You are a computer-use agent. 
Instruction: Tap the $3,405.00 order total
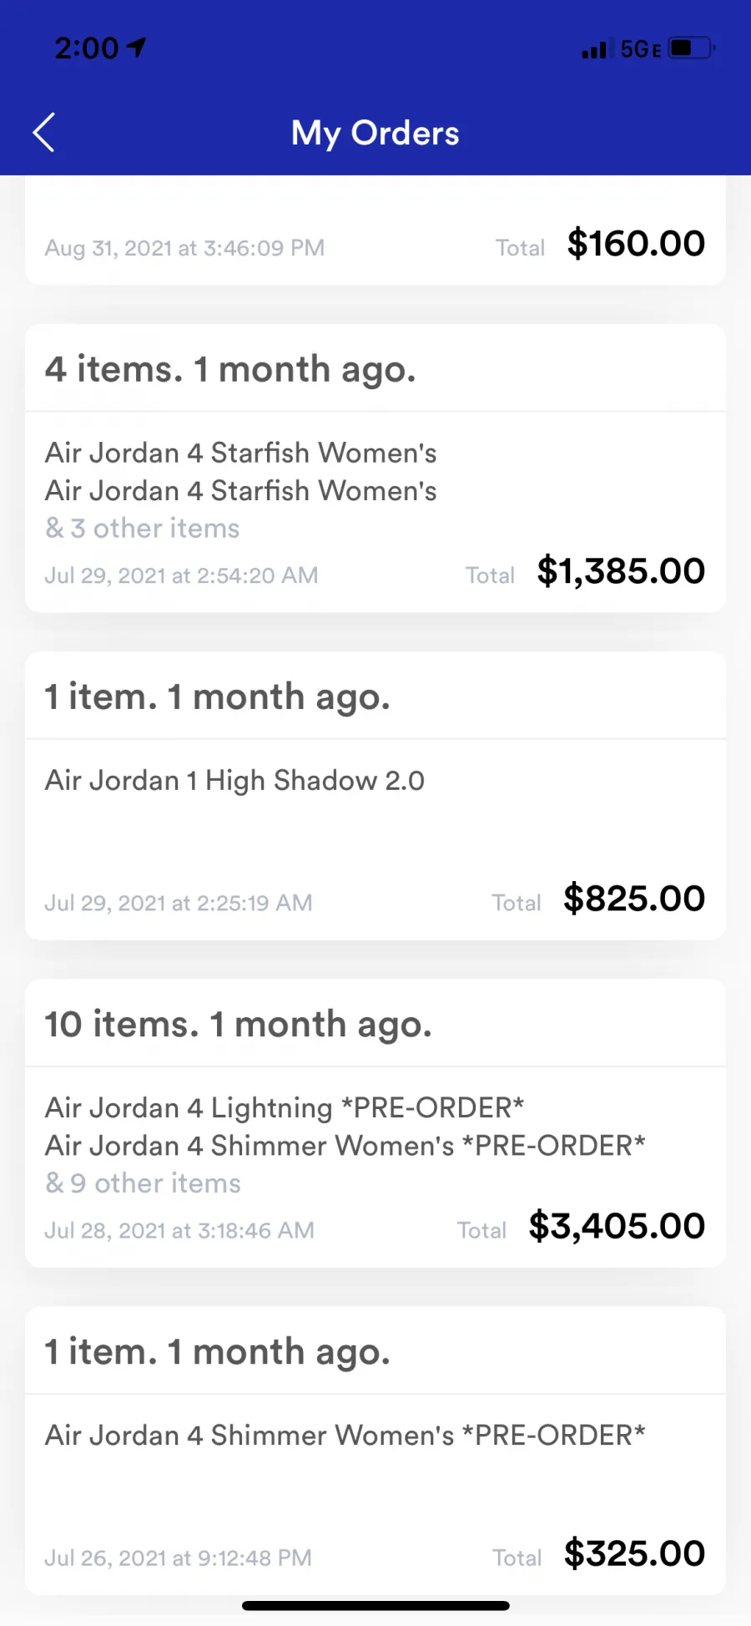tap(617, 1226)
